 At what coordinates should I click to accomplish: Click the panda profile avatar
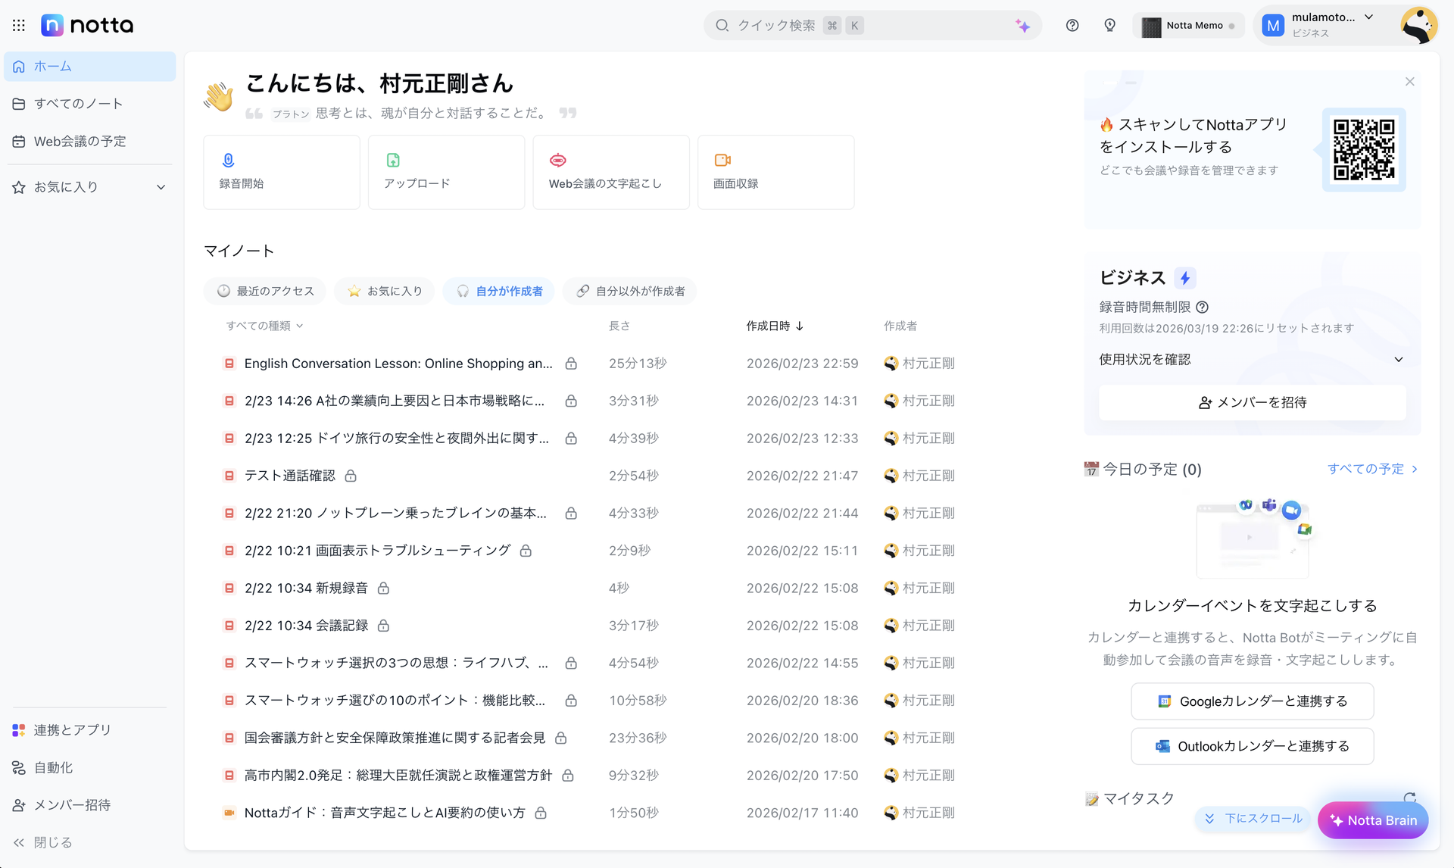(x=1418, y=25)
